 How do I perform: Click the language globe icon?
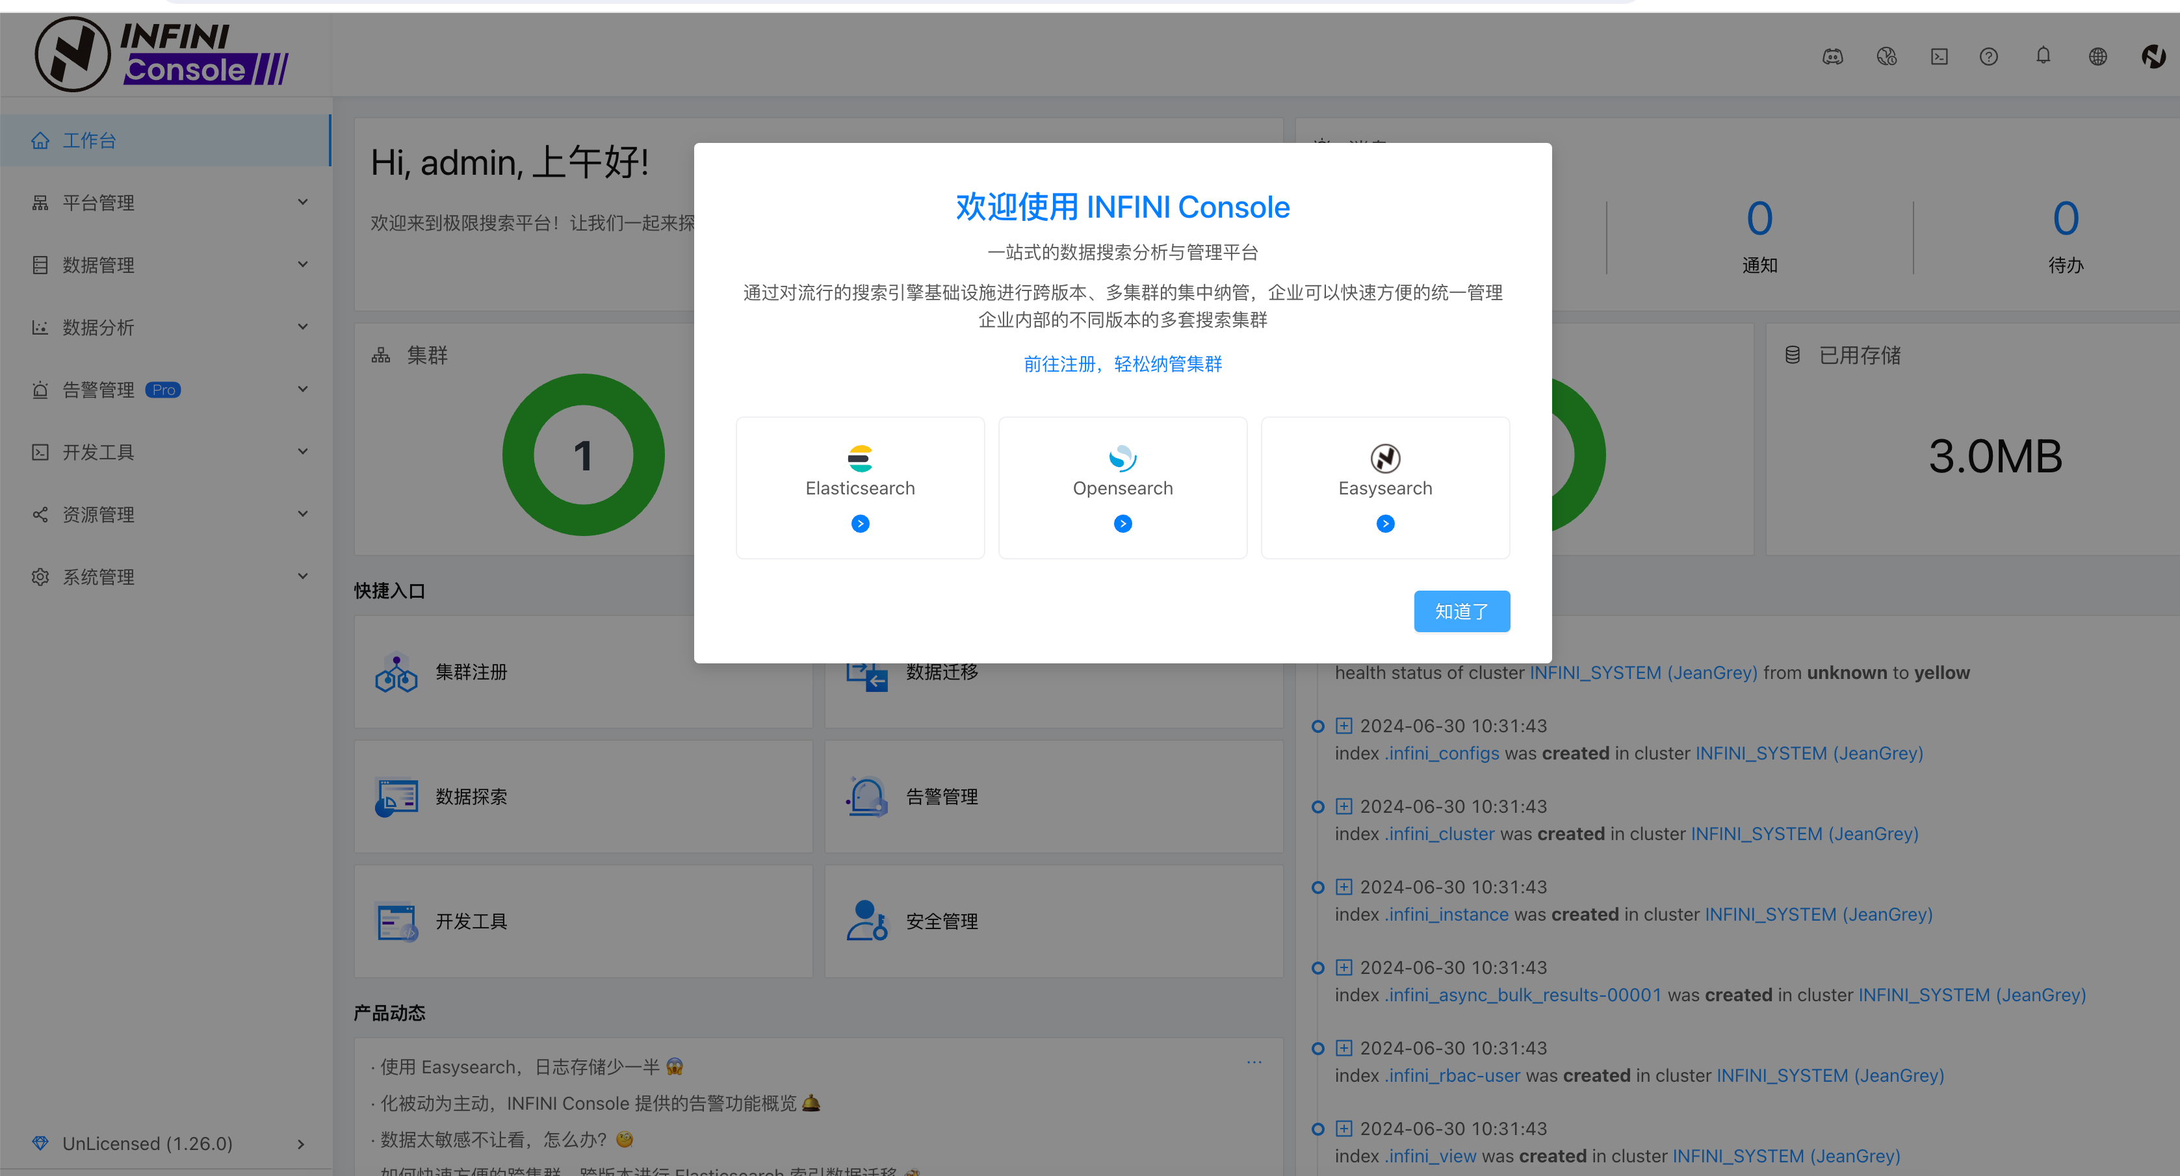pos(2097,57)
